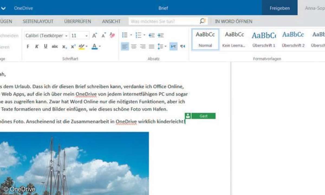Viewport: 325px width, 195px height.
Task: Insert a numbered list
Action: (138, 35)
